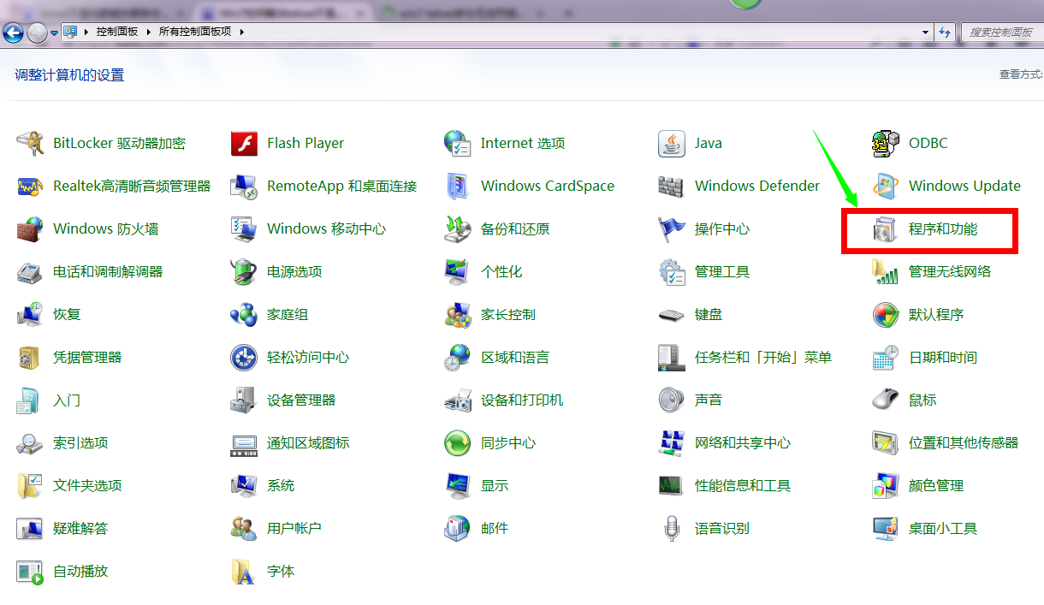Open the Windows Defender wall icon
This screenshot has width=1044, height=605.
[672, 186]
